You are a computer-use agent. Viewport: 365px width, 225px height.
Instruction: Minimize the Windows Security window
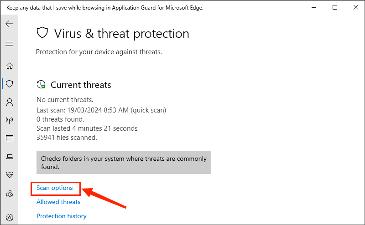click(x=314, y=7)
